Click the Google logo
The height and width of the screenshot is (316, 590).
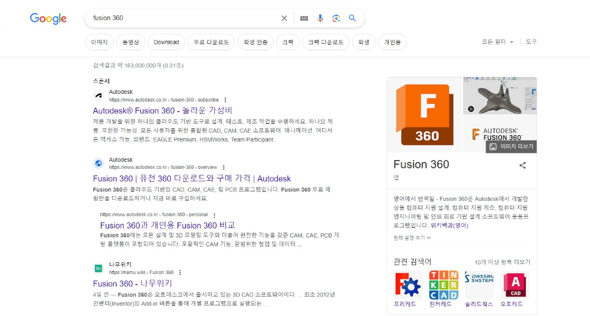pyautogui.click(x=48, y=18)
